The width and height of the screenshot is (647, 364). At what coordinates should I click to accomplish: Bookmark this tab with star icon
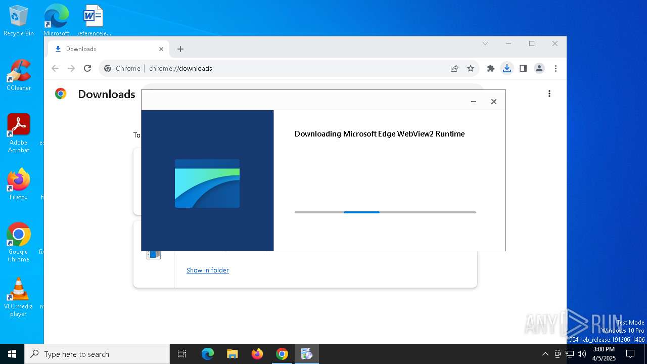tap(471, 68)
